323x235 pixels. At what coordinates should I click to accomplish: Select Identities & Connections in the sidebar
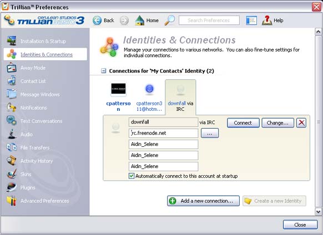47,54
